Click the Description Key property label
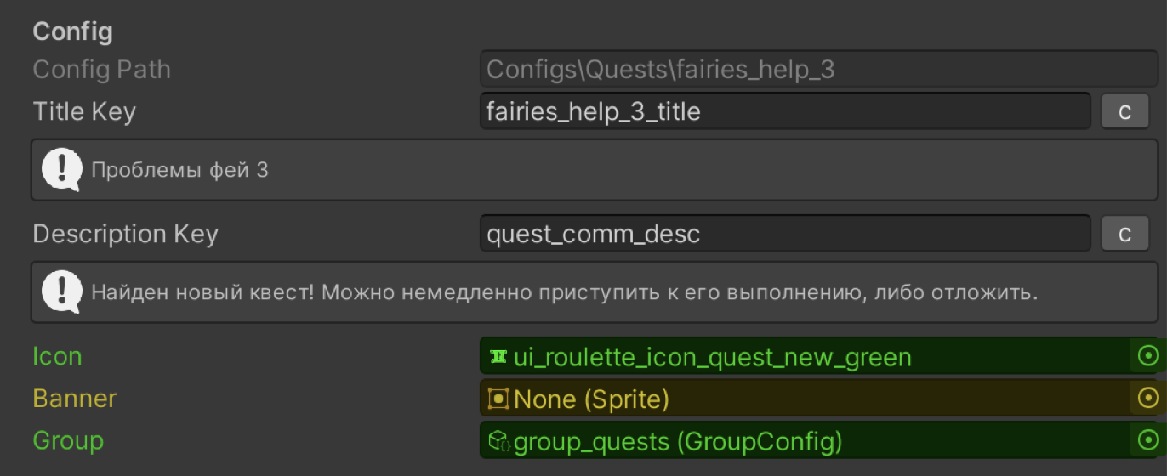Viewport: 1167px width, 476px height. (125, 234)
